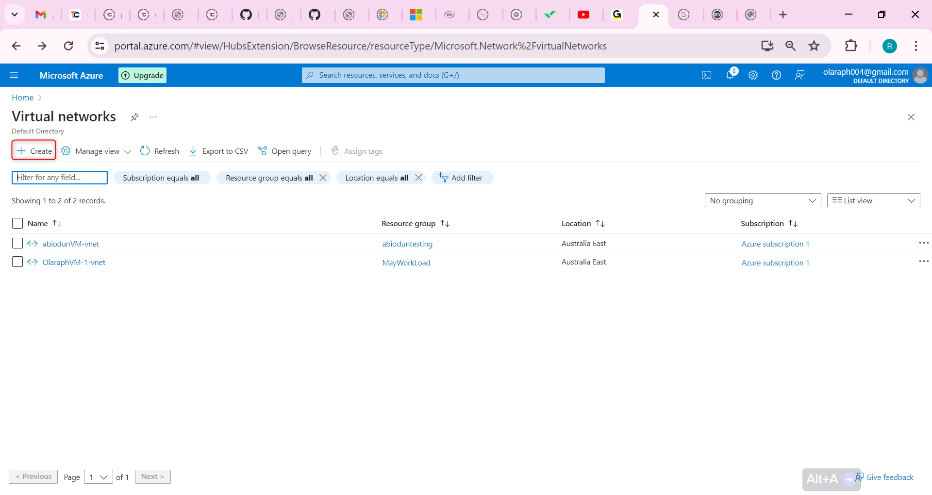This screenshot has width=932, height=495.
Task: Tick the OlaraphVM-1-vnet checkbox
Action: (17, 262)
